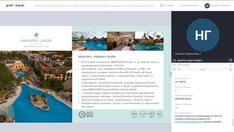Click the camera icon of audio/video module

174,60
